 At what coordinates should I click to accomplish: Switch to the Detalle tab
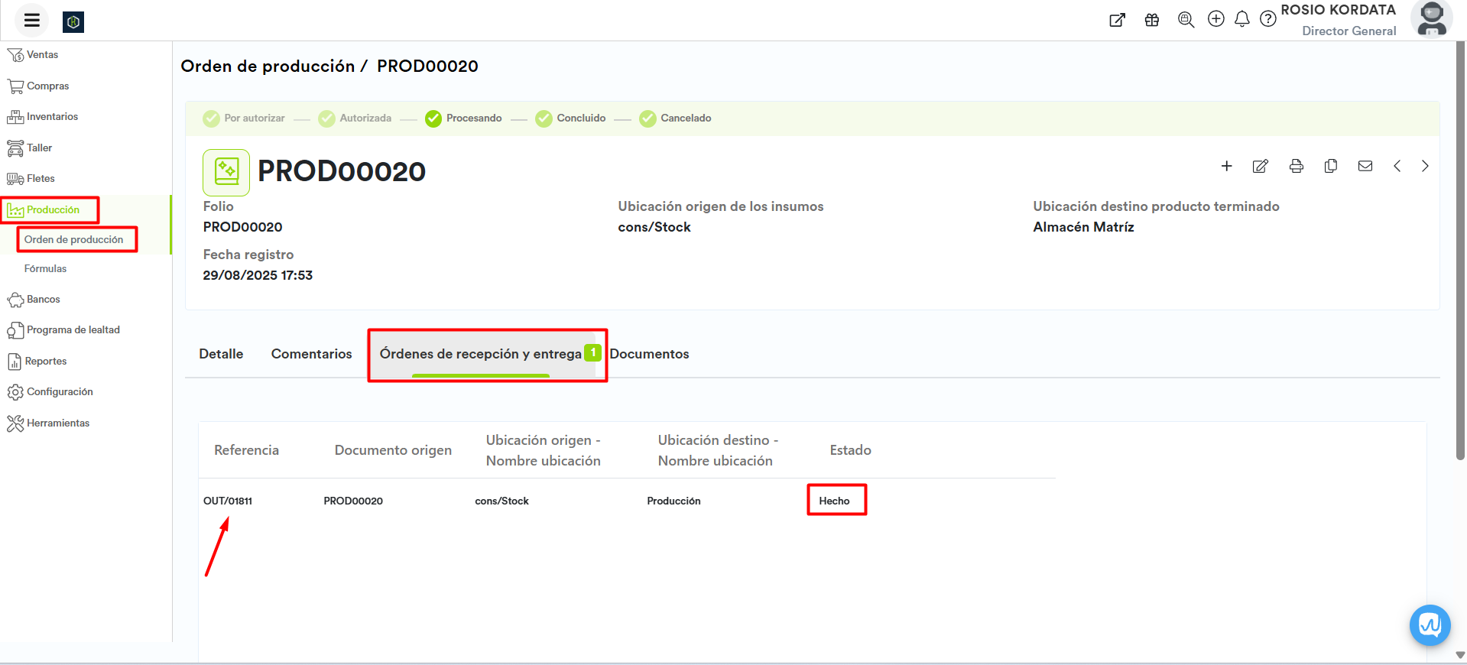221,354
